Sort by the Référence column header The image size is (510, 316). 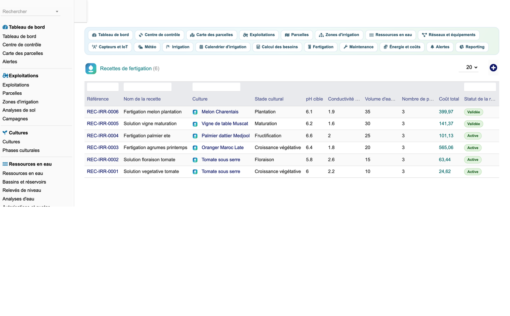pos(98,99)
